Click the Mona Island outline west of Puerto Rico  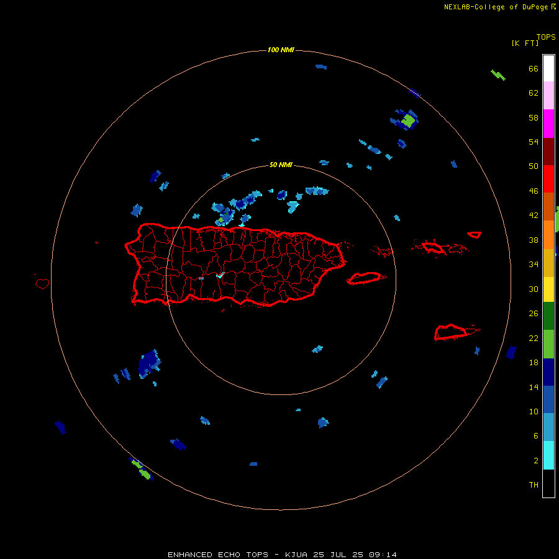[x=42, y=283]
